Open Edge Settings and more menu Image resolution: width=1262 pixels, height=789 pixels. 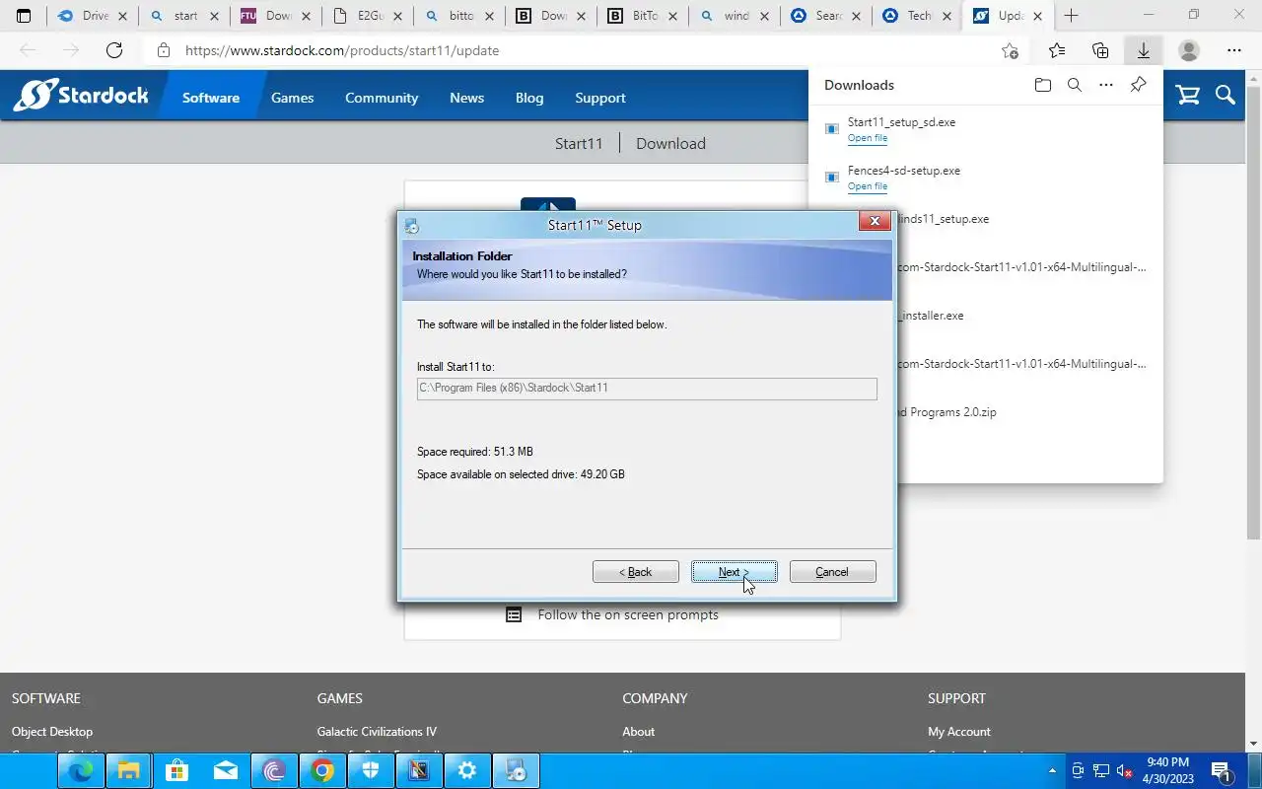(x=1234, y=50)
